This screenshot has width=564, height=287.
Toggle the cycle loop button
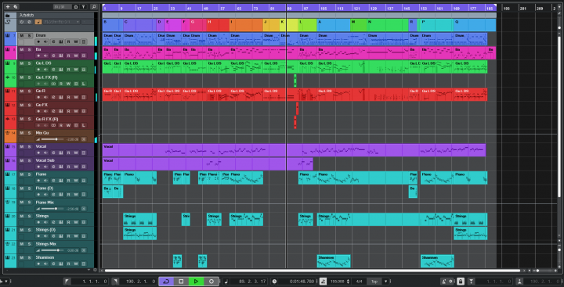click(166, 282)
